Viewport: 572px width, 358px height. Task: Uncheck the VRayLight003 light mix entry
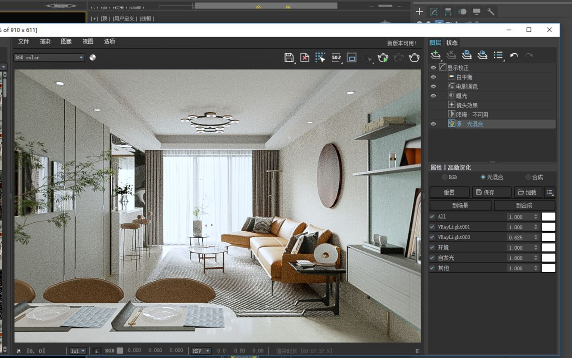(431, 237)
